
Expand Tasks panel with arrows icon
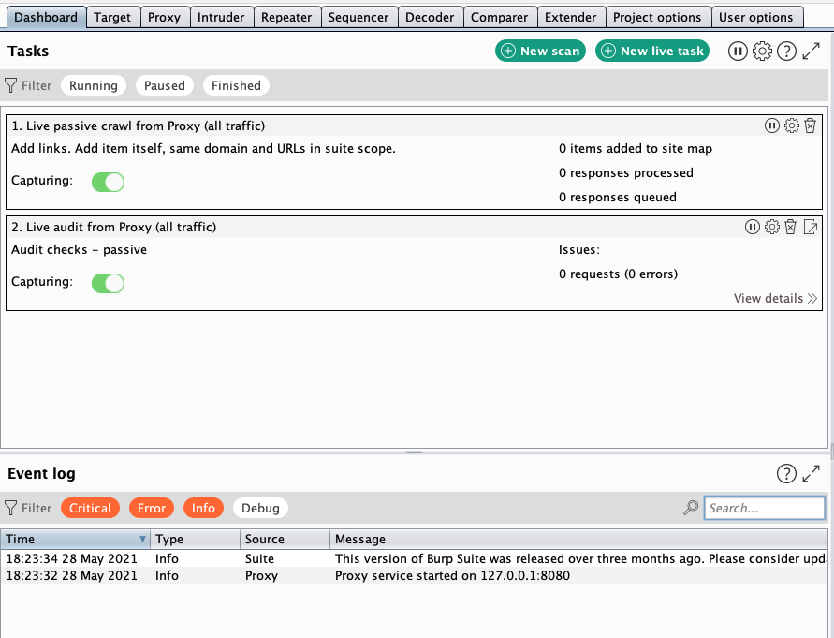(812, 52)
